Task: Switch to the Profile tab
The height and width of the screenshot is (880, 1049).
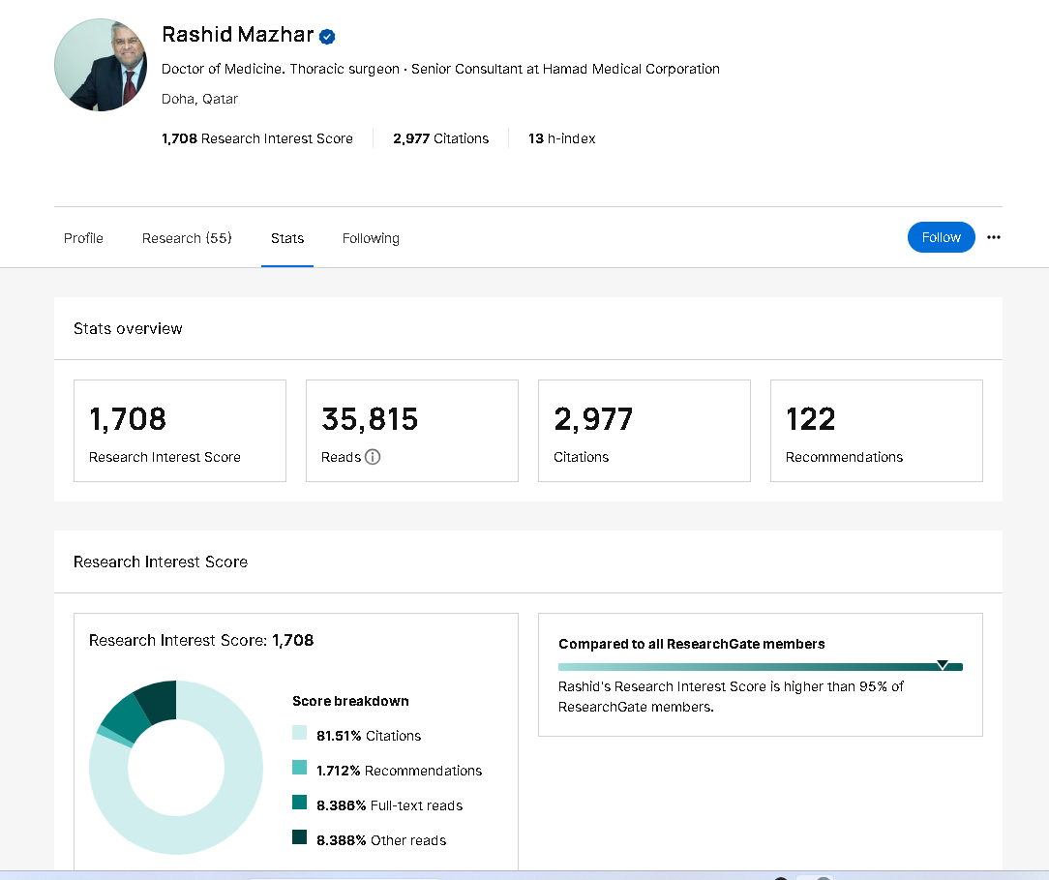Action: click(x=83, y=238)
